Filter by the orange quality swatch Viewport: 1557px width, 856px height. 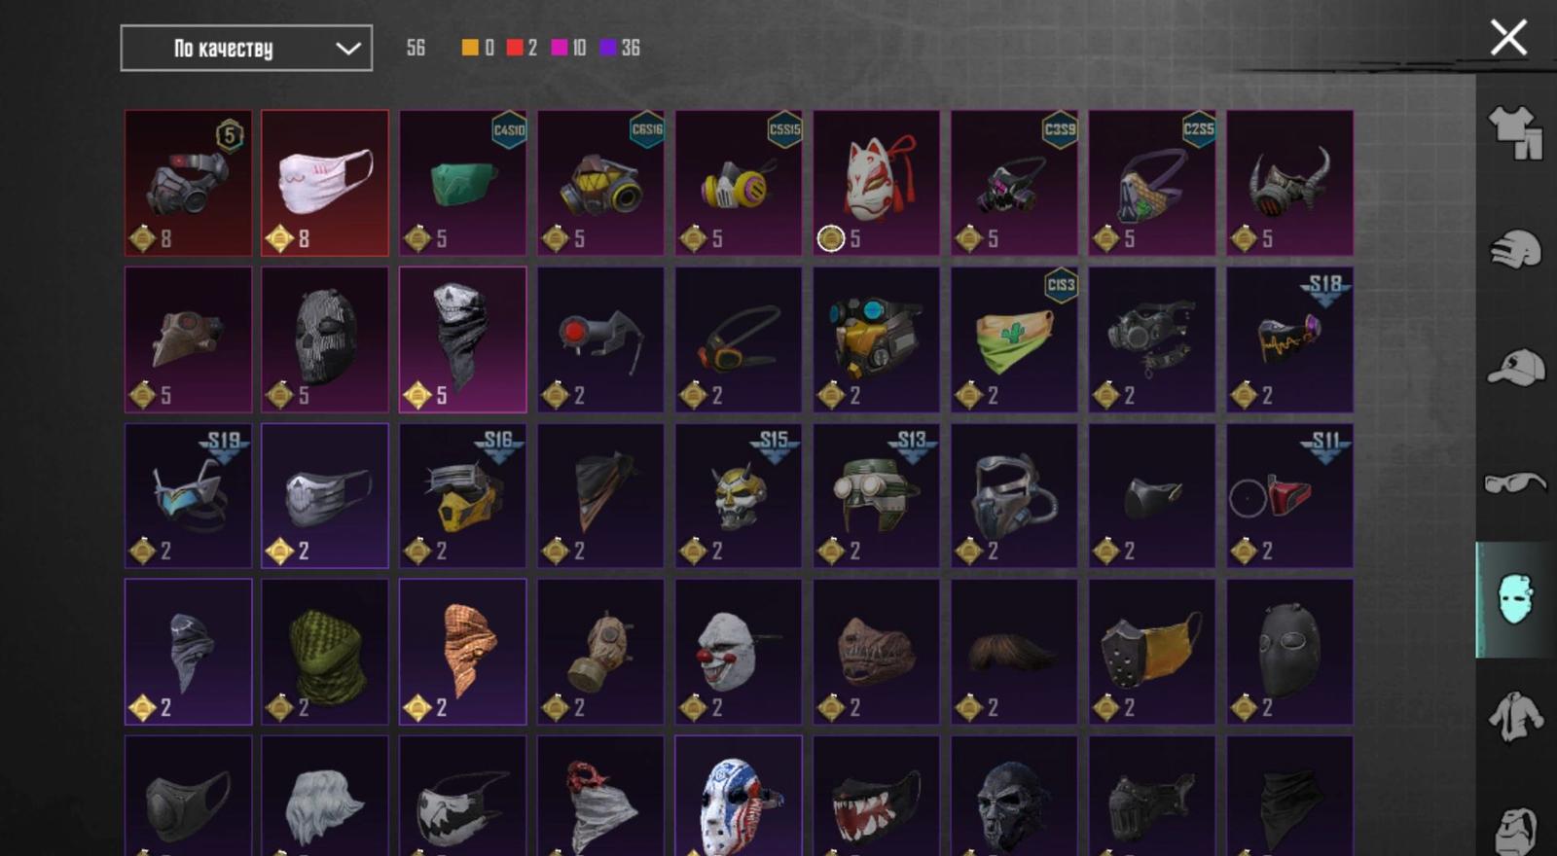coord(470,48)
